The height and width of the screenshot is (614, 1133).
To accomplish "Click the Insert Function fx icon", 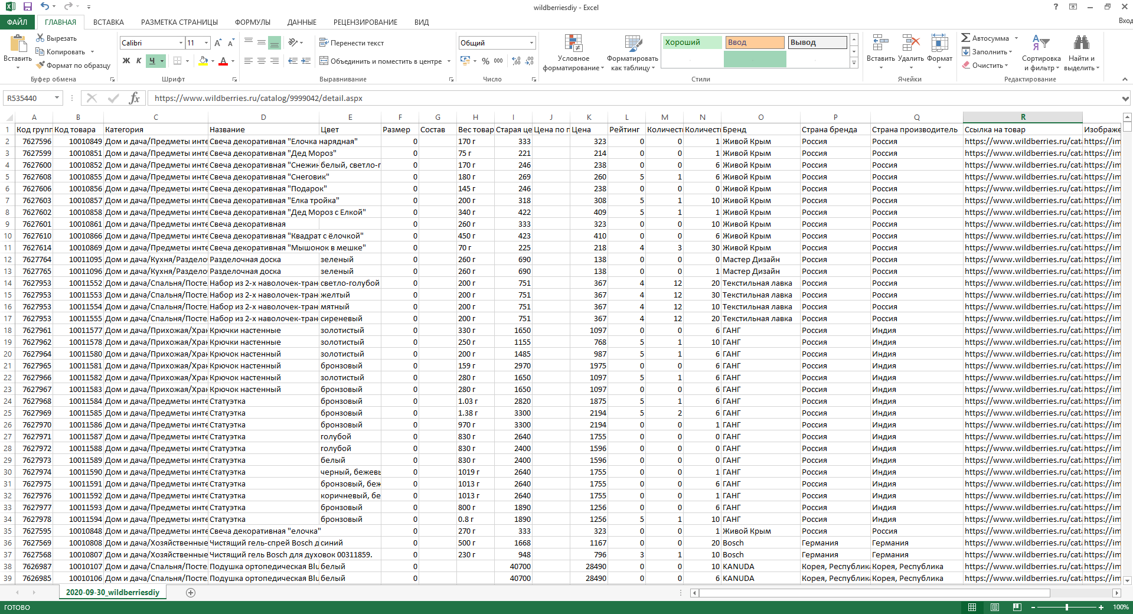I will click(135, 98).
